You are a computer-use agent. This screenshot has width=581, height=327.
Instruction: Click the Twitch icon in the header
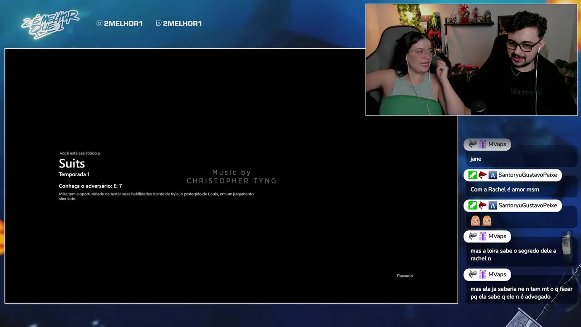coord(158,24)
